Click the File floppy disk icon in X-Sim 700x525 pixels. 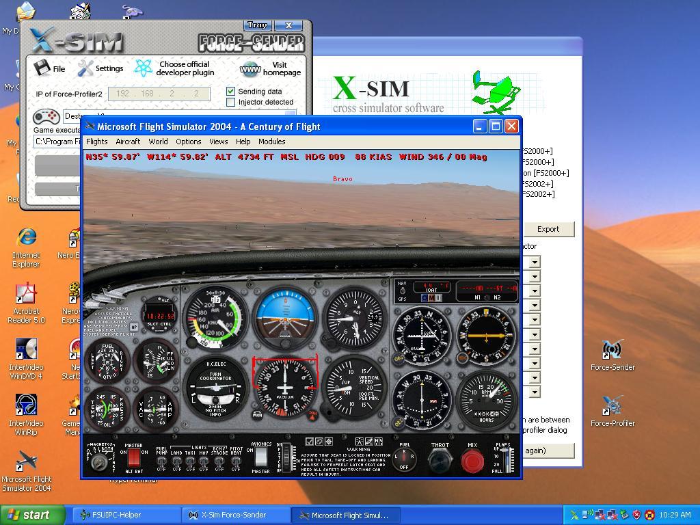pyautogui.click(x=42, y=68)
